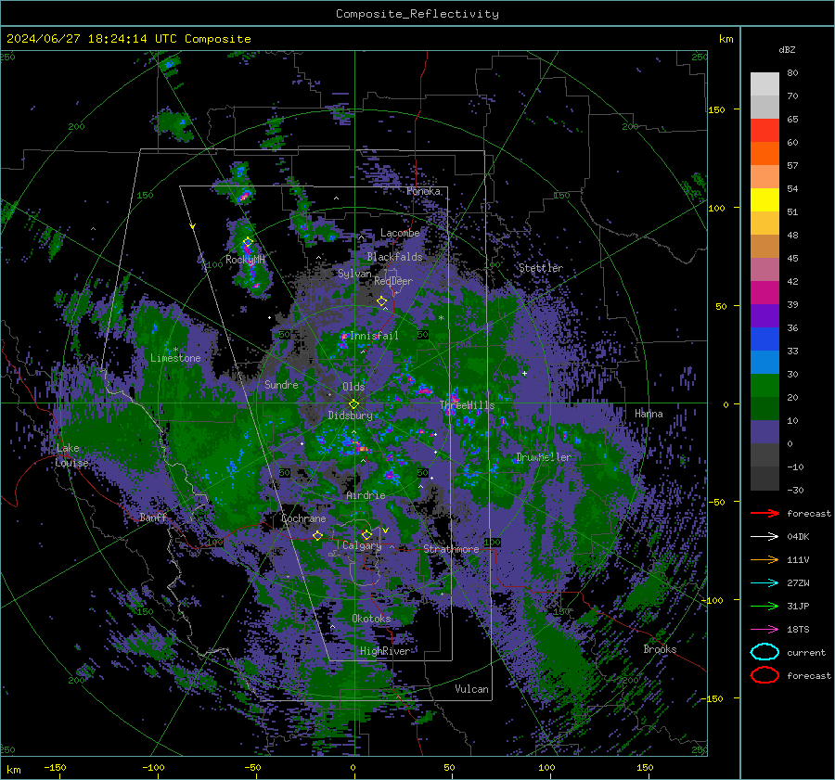The image size is (835, 780).
Task: Click the Vulcan city label
Action: (x=471, y=689)
